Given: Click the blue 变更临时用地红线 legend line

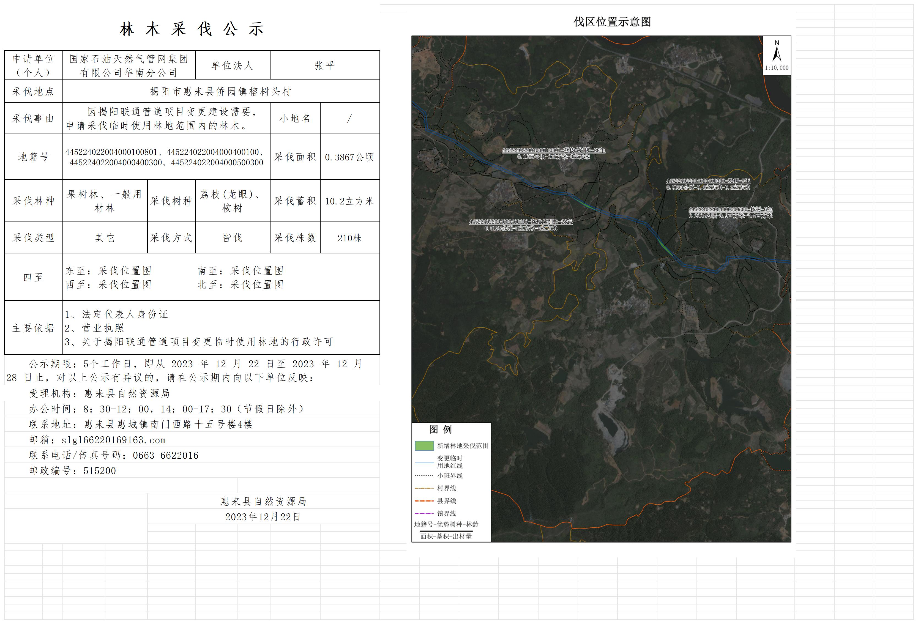Looking at the screenshot, I should click(x=424, y=462).
